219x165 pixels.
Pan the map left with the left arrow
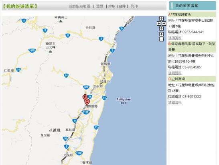[159, 23]
